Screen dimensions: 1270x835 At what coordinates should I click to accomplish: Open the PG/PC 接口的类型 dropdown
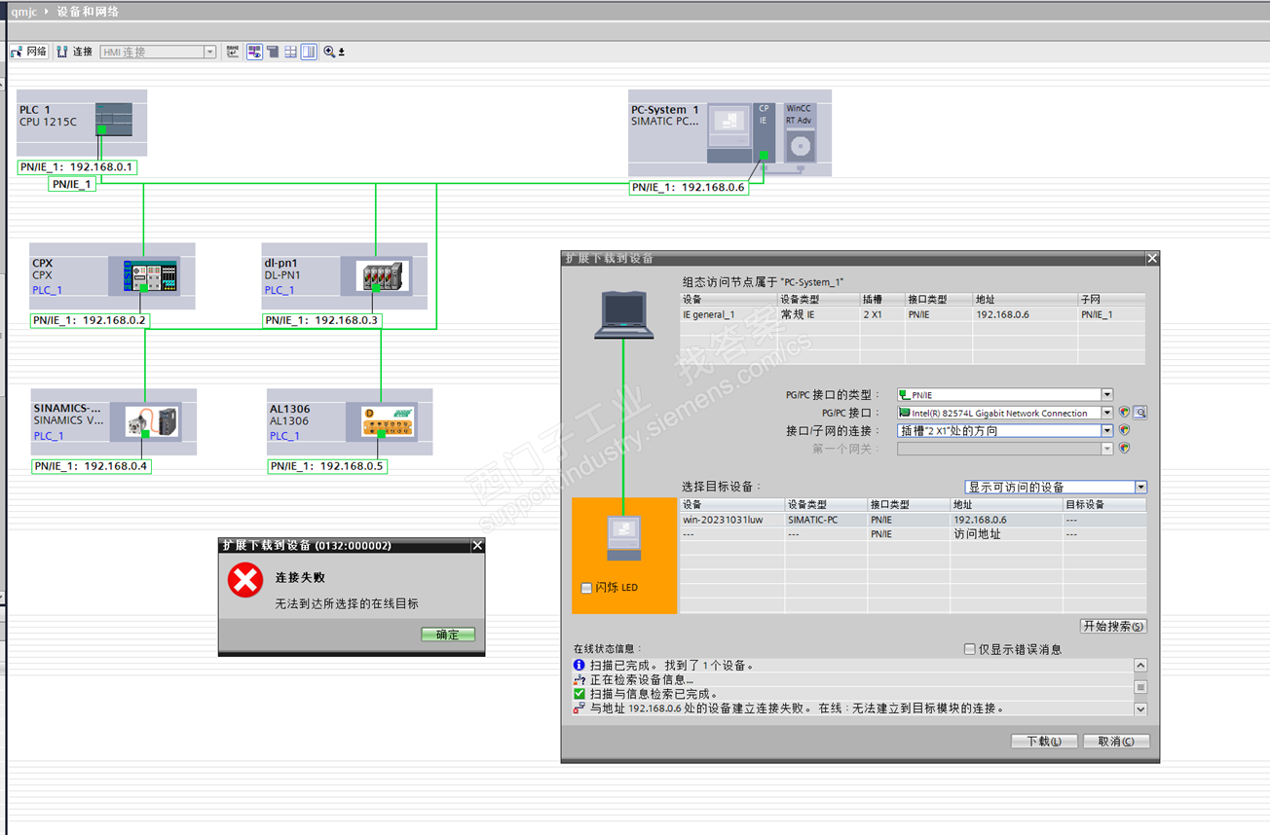pos(1107,395)
